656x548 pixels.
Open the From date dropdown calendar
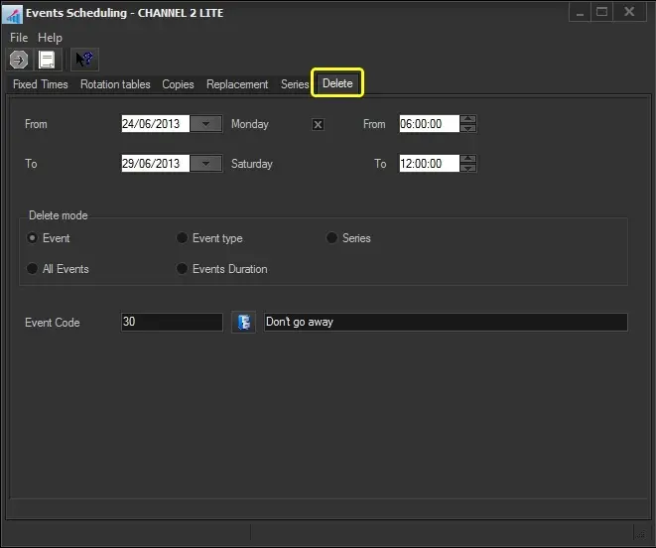205,124
